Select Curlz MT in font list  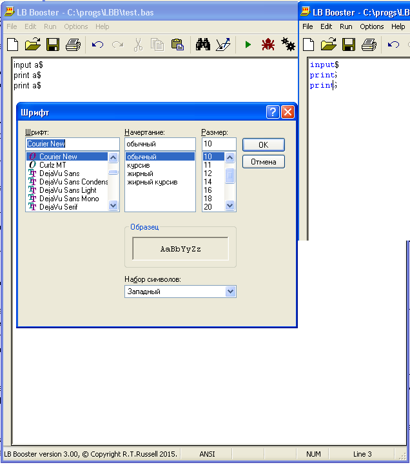tap(67, 165)
